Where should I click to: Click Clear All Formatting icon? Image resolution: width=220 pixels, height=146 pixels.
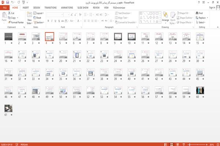[80, 15]
